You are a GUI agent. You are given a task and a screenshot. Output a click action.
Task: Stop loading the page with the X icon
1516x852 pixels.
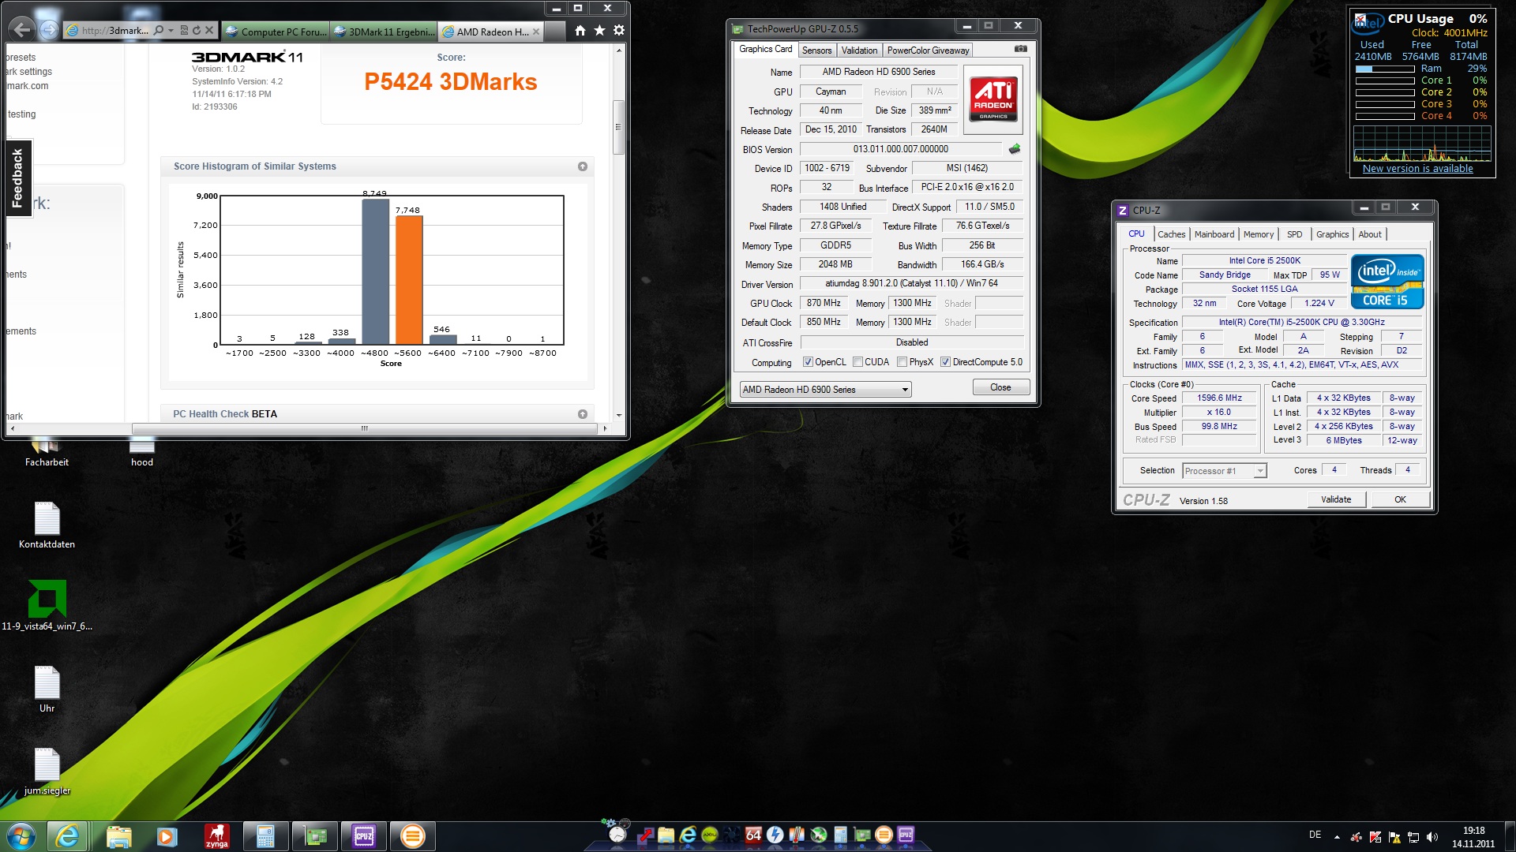pyautogui.click(x=209, y=31)
